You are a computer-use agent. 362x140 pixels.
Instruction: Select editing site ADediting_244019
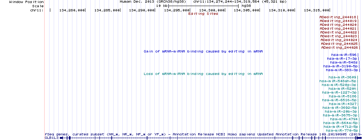coord(338,21)
